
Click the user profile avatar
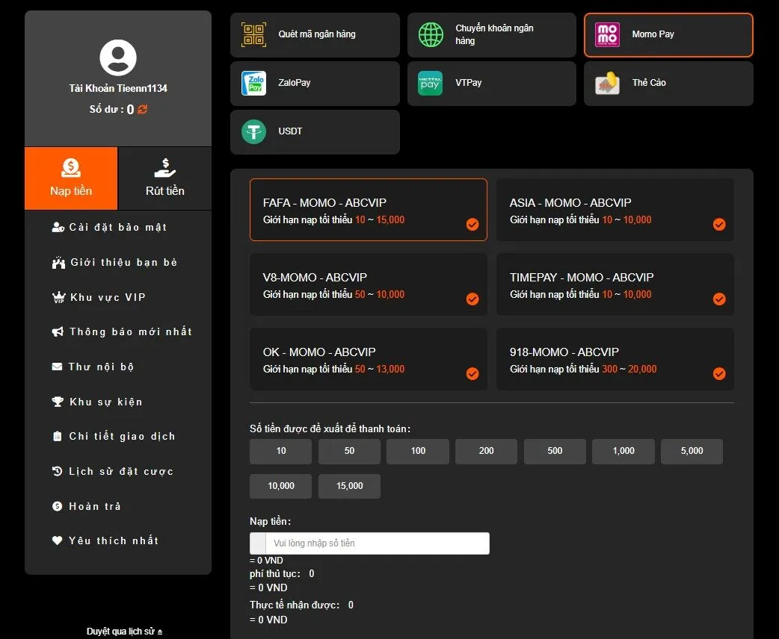118,58
